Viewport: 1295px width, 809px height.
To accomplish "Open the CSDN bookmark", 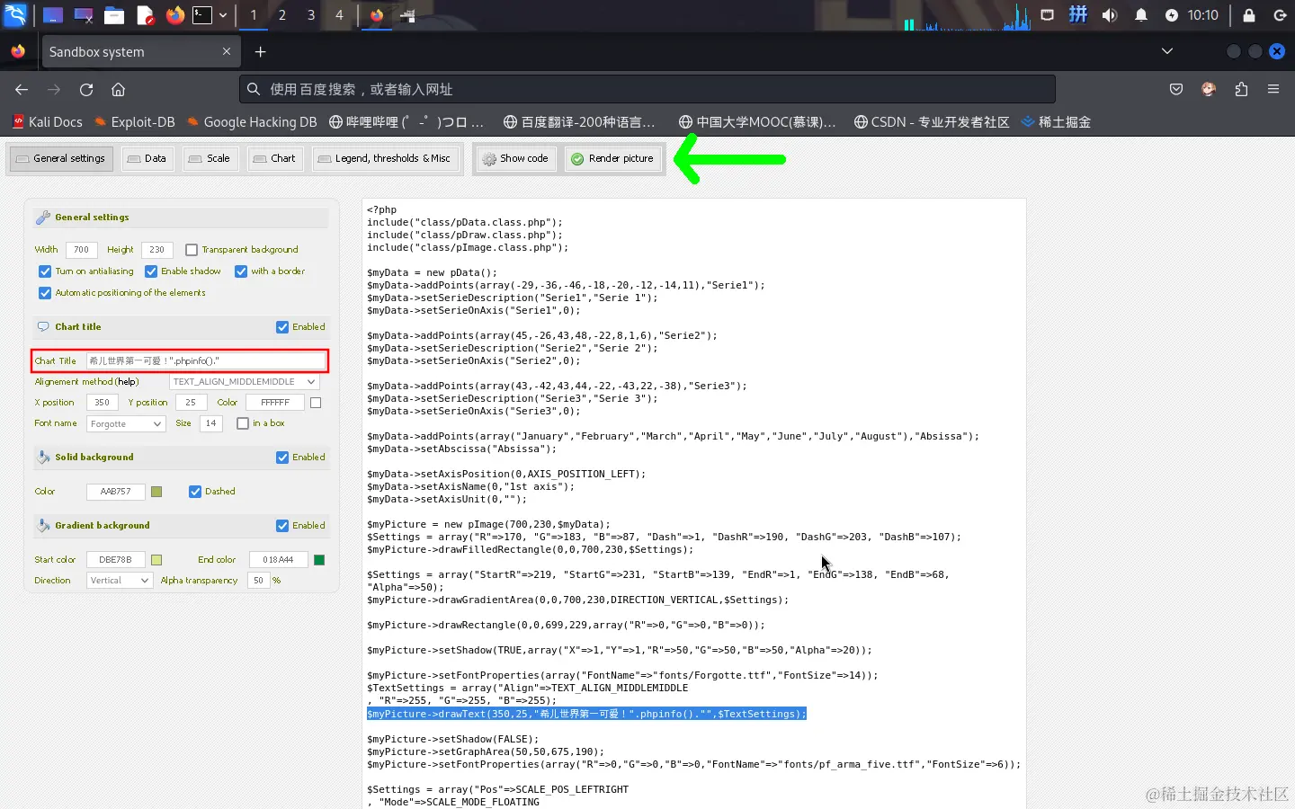I will coord(932,122).
